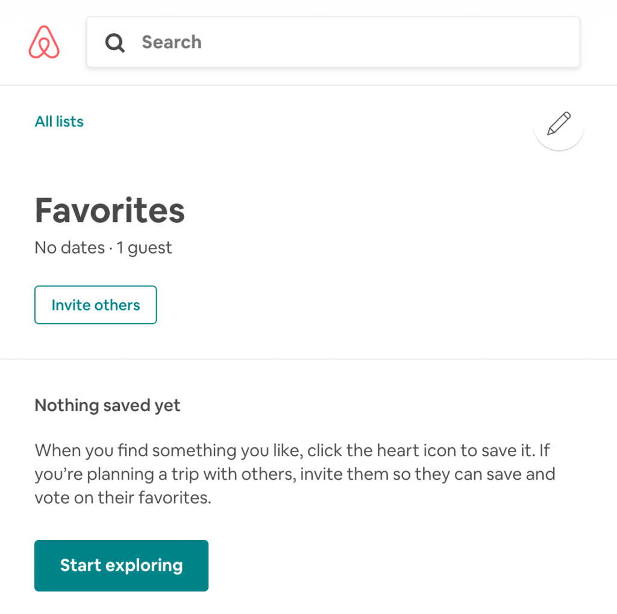This screenshot has width=617, height=614.
Task: Click the Invite others button
Action: (x=96, y=305)
